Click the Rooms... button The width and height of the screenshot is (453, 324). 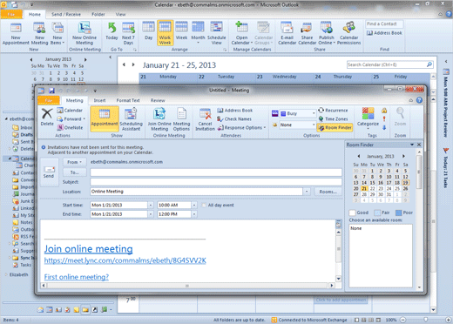click(328, 192)
